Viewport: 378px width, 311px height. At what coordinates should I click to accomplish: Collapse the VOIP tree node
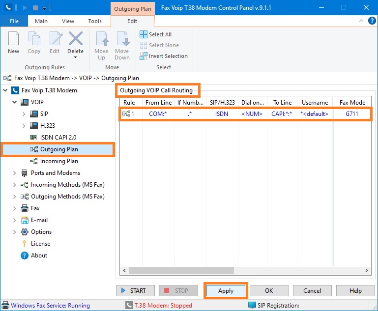point(14,102)
